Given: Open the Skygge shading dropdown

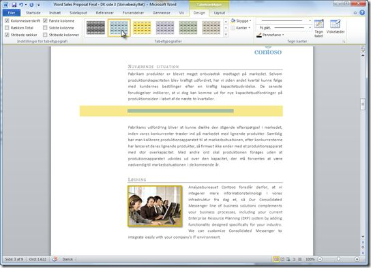Looking at the screenshot, I should [241, 21].
